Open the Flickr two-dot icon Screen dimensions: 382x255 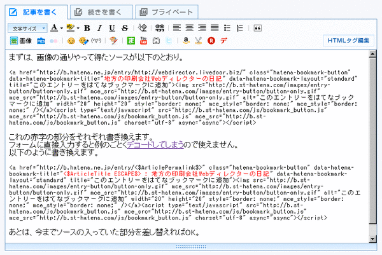tap(53, 41)
